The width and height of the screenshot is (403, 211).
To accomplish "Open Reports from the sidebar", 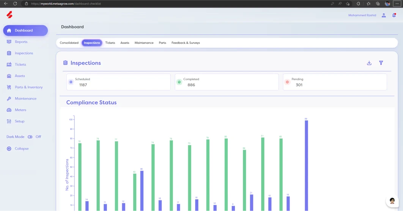I will [21, 42].
